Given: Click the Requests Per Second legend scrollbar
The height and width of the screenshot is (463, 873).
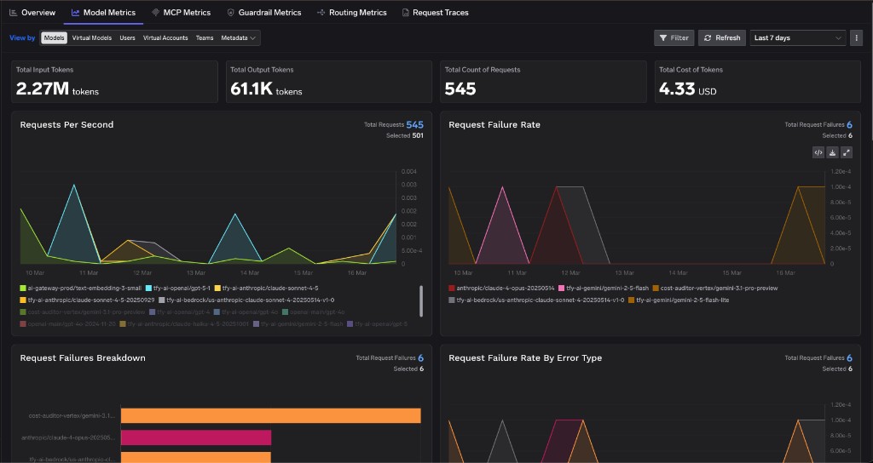Looking at the screenshot, I should 420,300.
